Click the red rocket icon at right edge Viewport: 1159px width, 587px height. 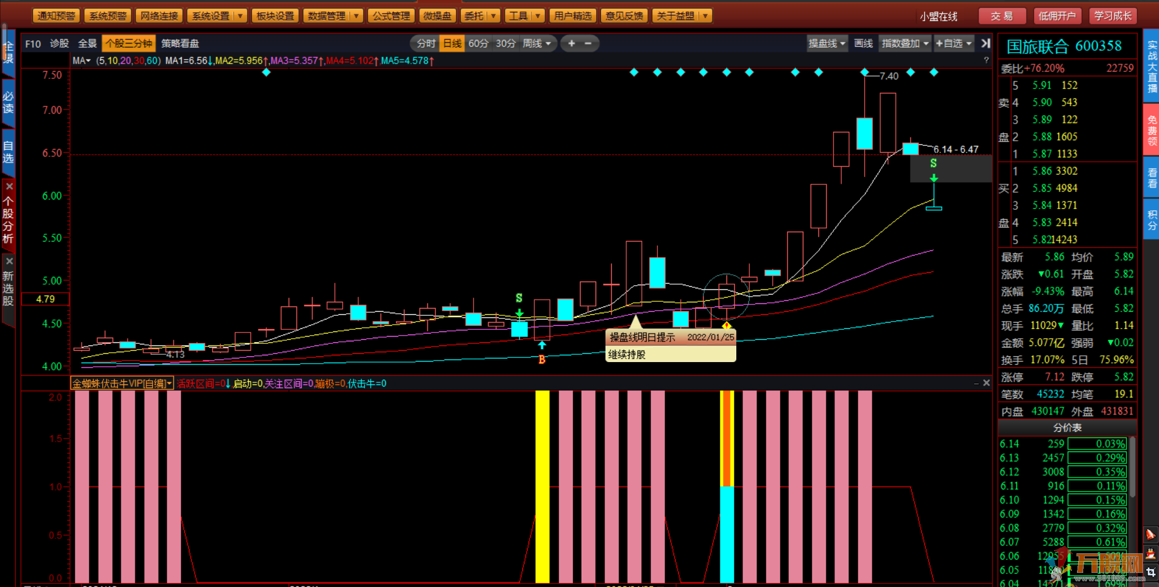pos(1151,535)
